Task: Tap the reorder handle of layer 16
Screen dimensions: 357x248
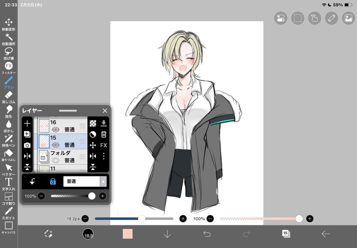Action: [x=82, y=126]
